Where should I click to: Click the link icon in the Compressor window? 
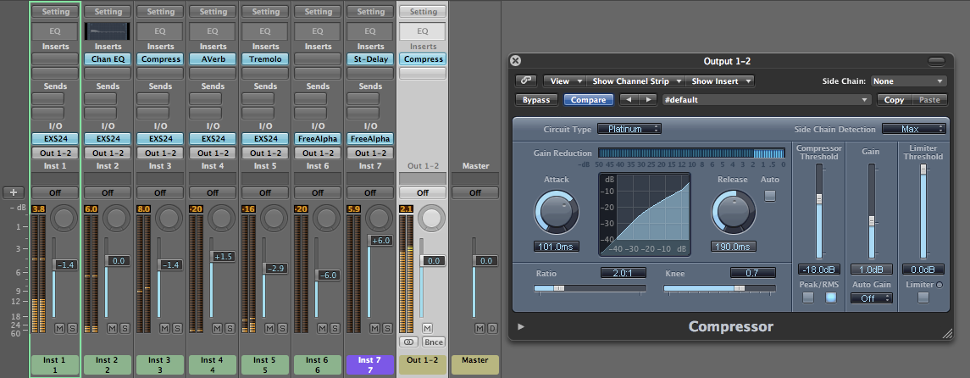(525, 81)
